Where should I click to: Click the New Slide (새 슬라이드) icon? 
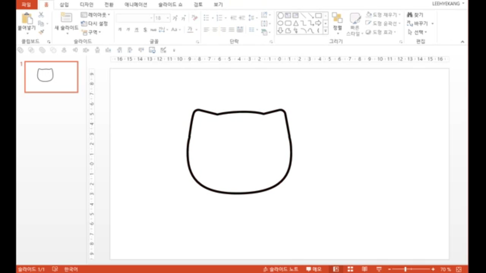(x=66, y=18)
